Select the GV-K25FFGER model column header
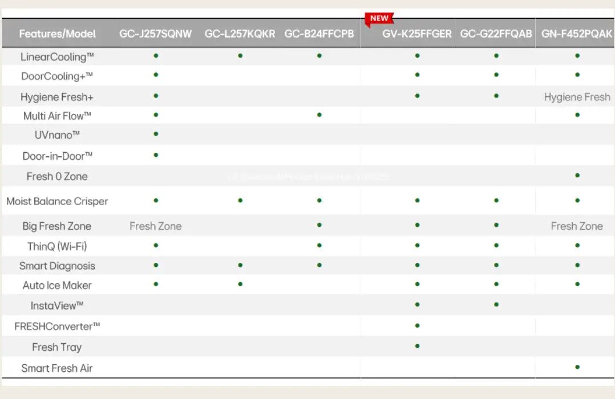Image resolution: width=615 pixels, height=399 pixels. click(x=417, y=34)
